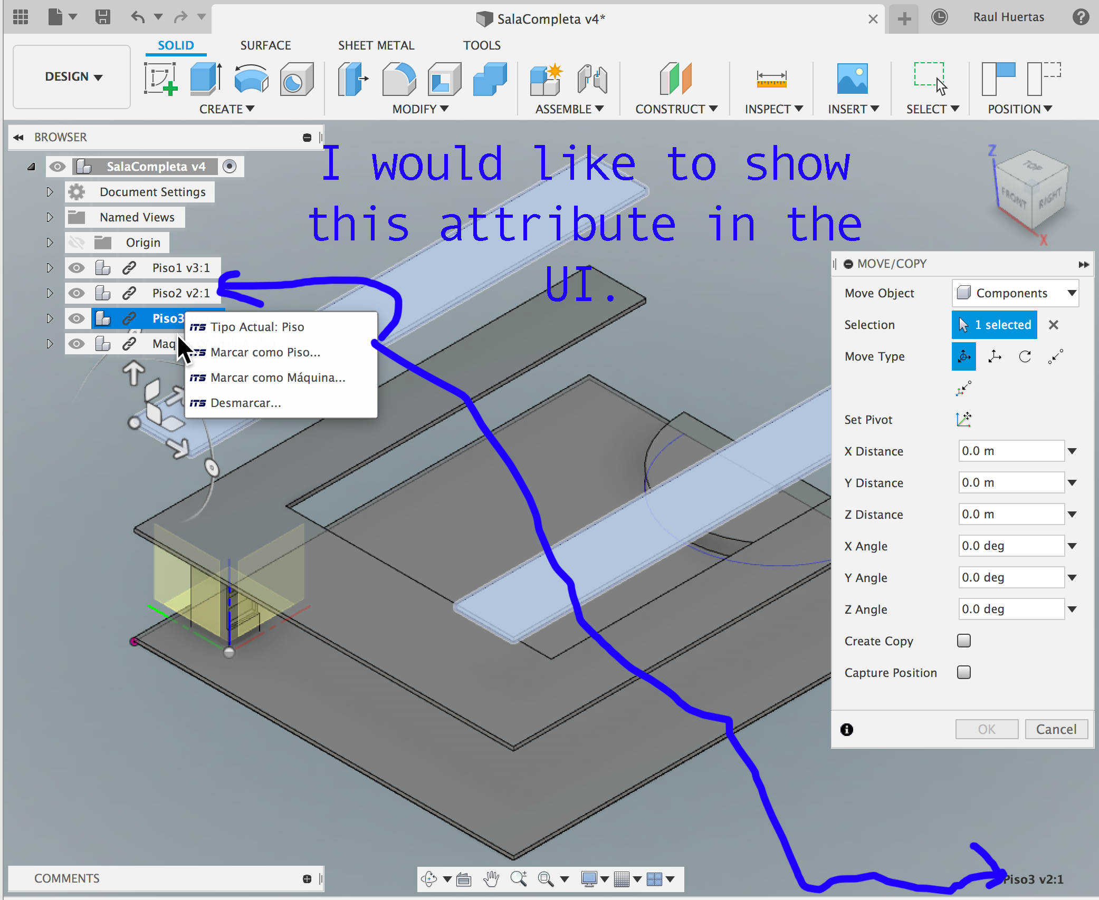
Task: Expand the Piso2 v2:1 tree item
Action: (x=50, y=293)
